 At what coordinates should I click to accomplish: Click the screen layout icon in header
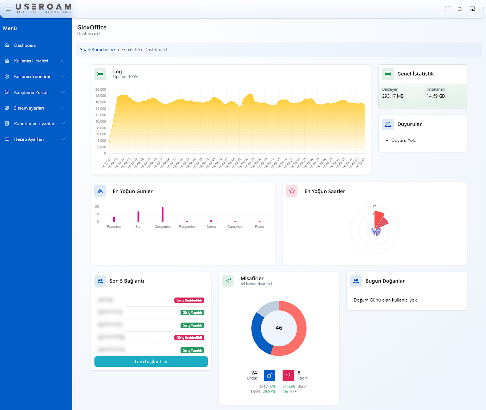pyautogui.click(x=472, y=9)
